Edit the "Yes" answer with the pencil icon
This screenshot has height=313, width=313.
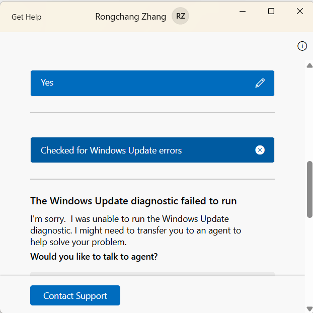pos(260,83)
